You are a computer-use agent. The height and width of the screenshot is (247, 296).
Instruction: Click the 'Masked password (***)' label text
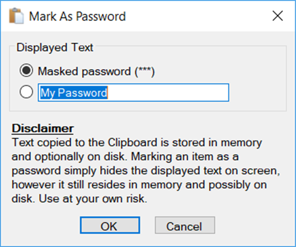[x=96, y=72]
